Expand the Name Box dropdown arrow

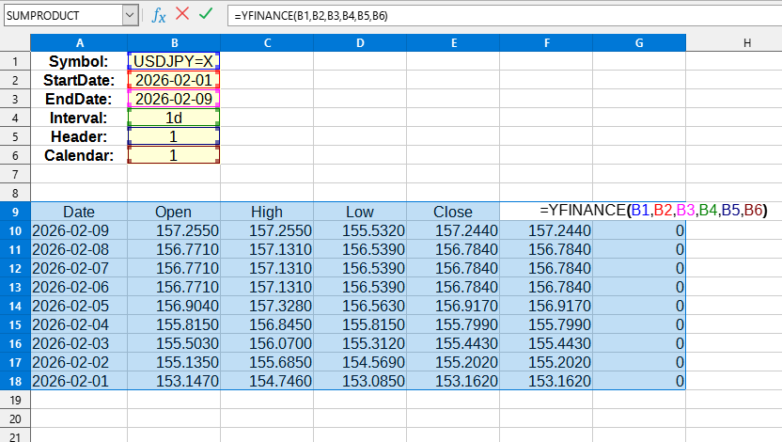[130, 15]
